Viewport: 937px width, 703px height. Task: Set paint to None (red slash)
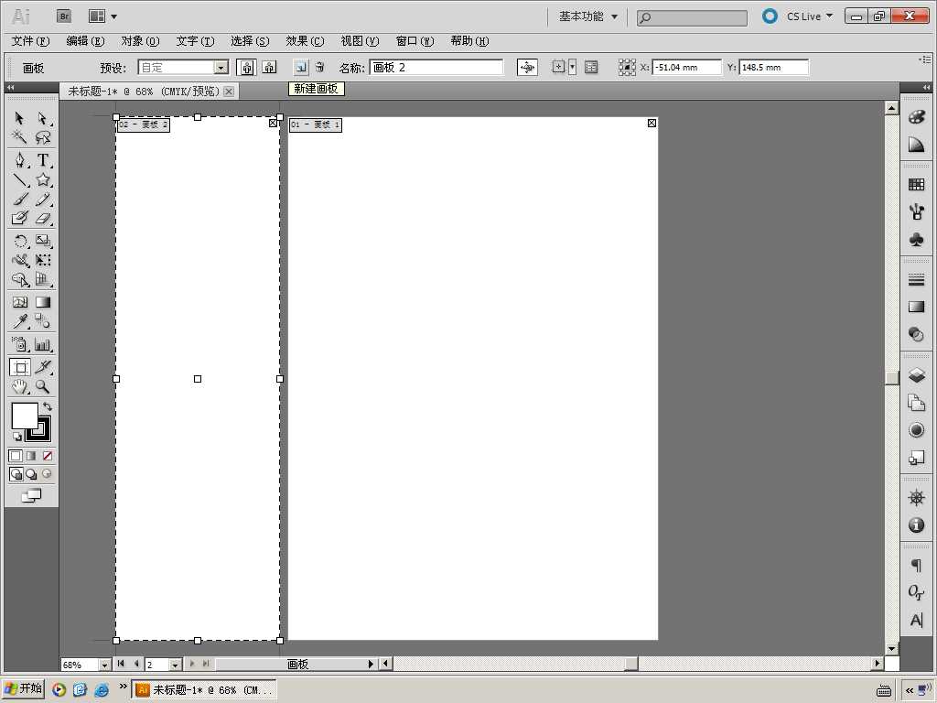48,456
